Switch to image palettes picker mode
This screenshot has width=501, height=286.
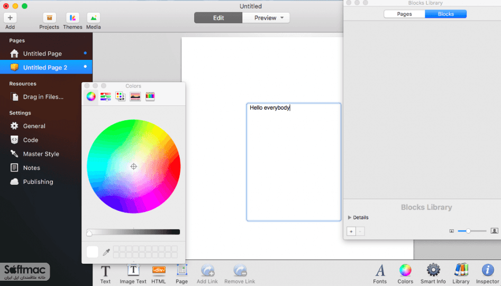135,96
